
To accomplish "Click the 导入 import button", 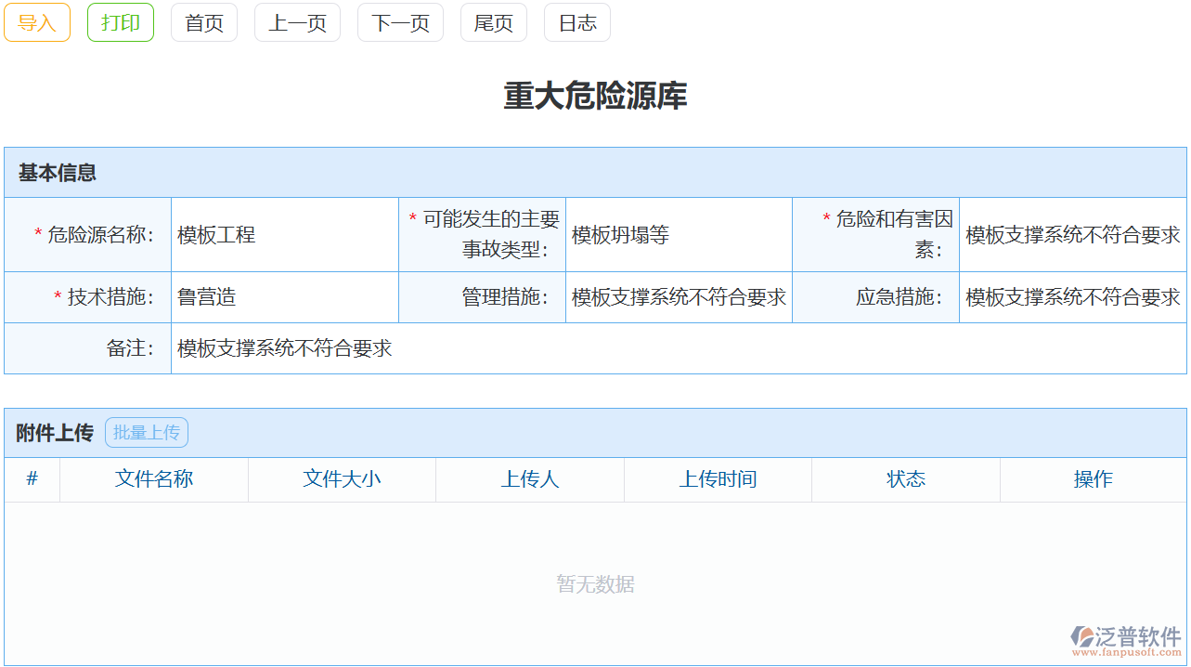I will pos(36,22).
